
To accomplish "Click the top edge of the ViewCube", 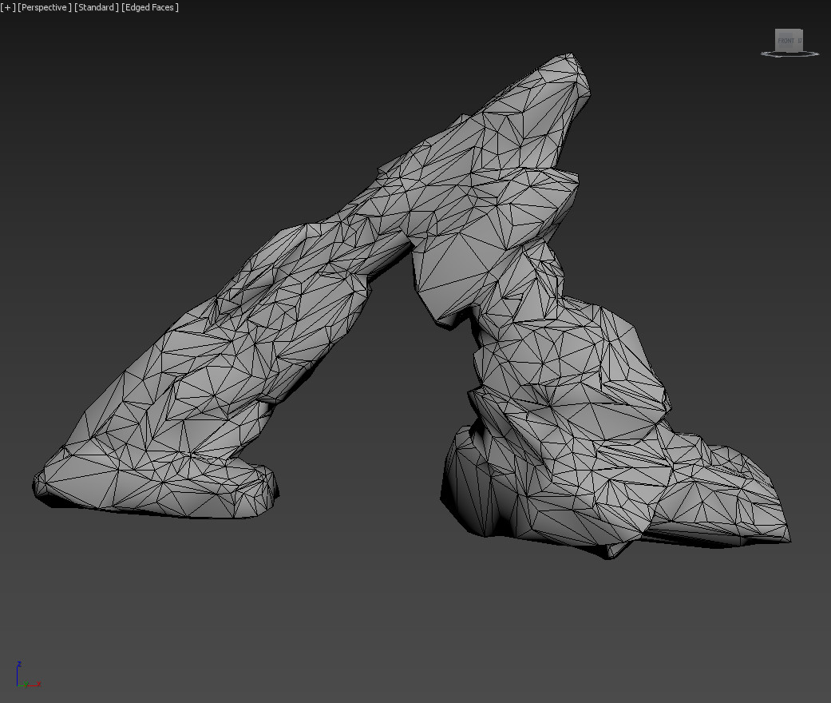I will pyautogui.click(x=789, y=28).
